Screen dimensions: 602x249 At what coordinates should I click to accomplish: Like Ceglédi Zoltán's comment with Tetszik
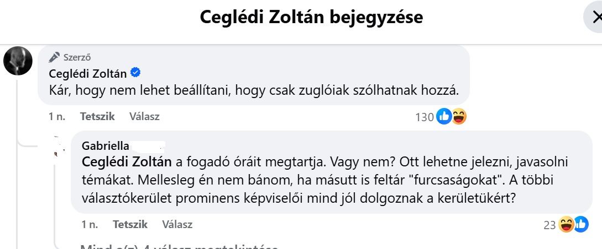(97, 117)
